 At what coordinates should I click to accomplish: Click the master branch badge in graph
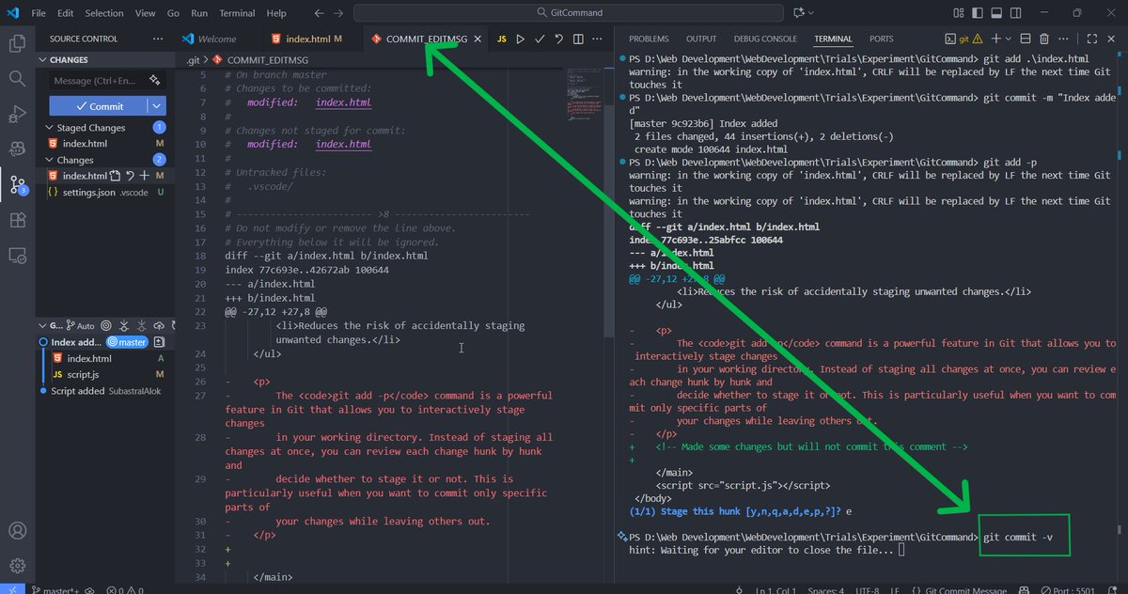click(126, 342)
